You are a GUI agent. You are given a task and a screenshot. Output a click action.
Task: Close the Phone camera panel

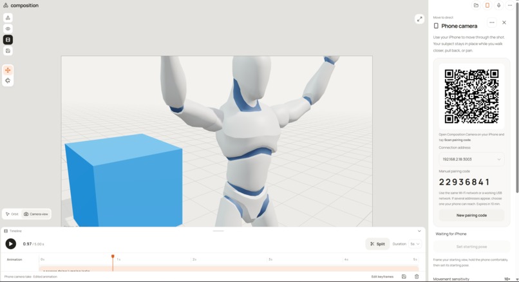[x=504, y=23]
